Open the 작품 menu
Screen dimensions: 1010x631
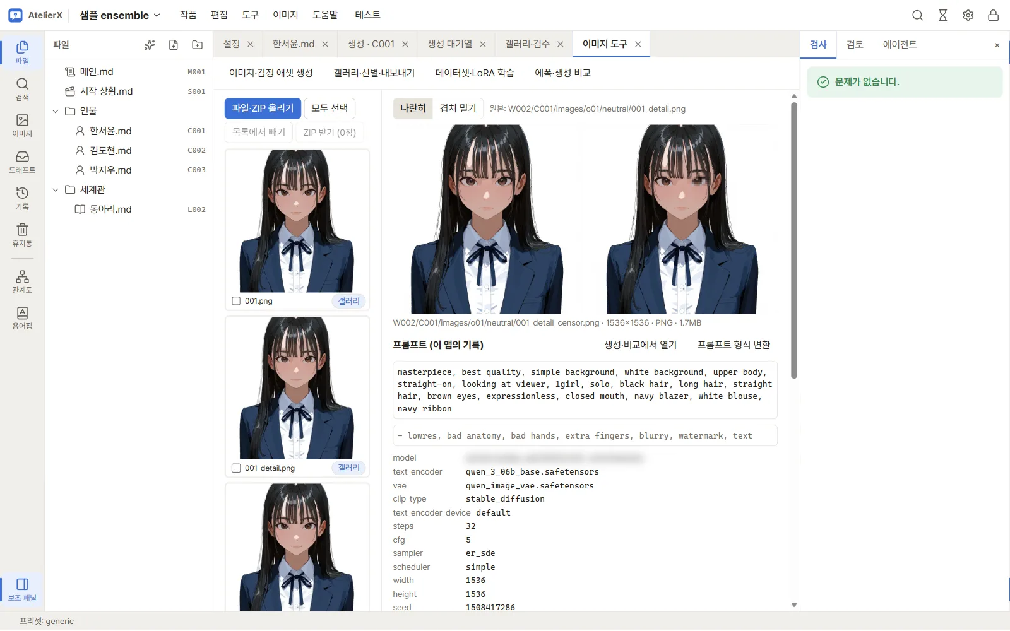[x=188, y=15]
